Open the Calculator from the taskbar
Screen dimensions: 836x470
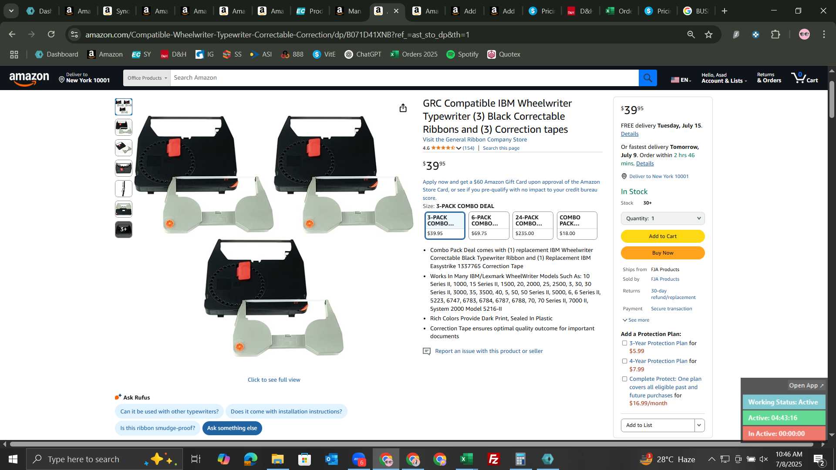(520, 459)
